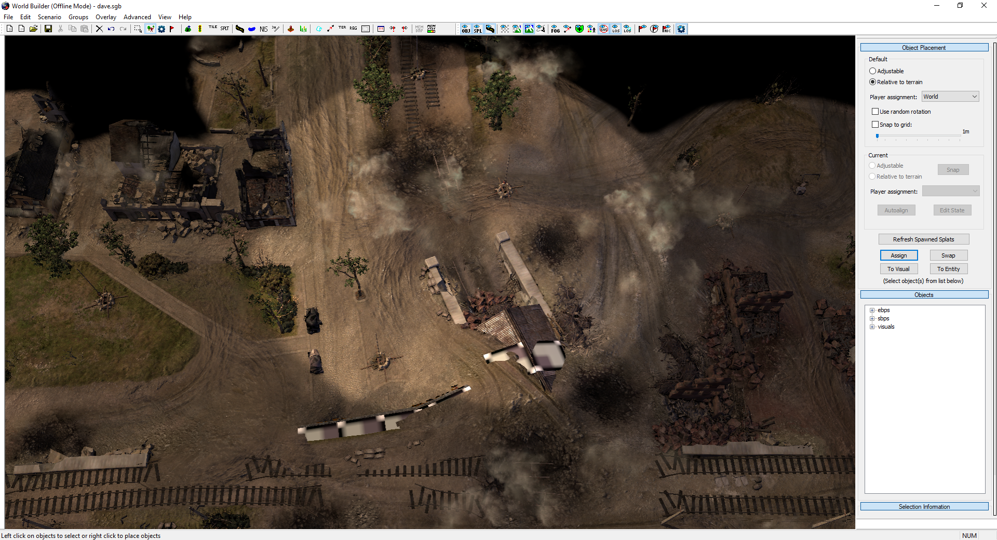Choose the dashed selection rectangle tool
997x540 pixels.
pos(138,29)
